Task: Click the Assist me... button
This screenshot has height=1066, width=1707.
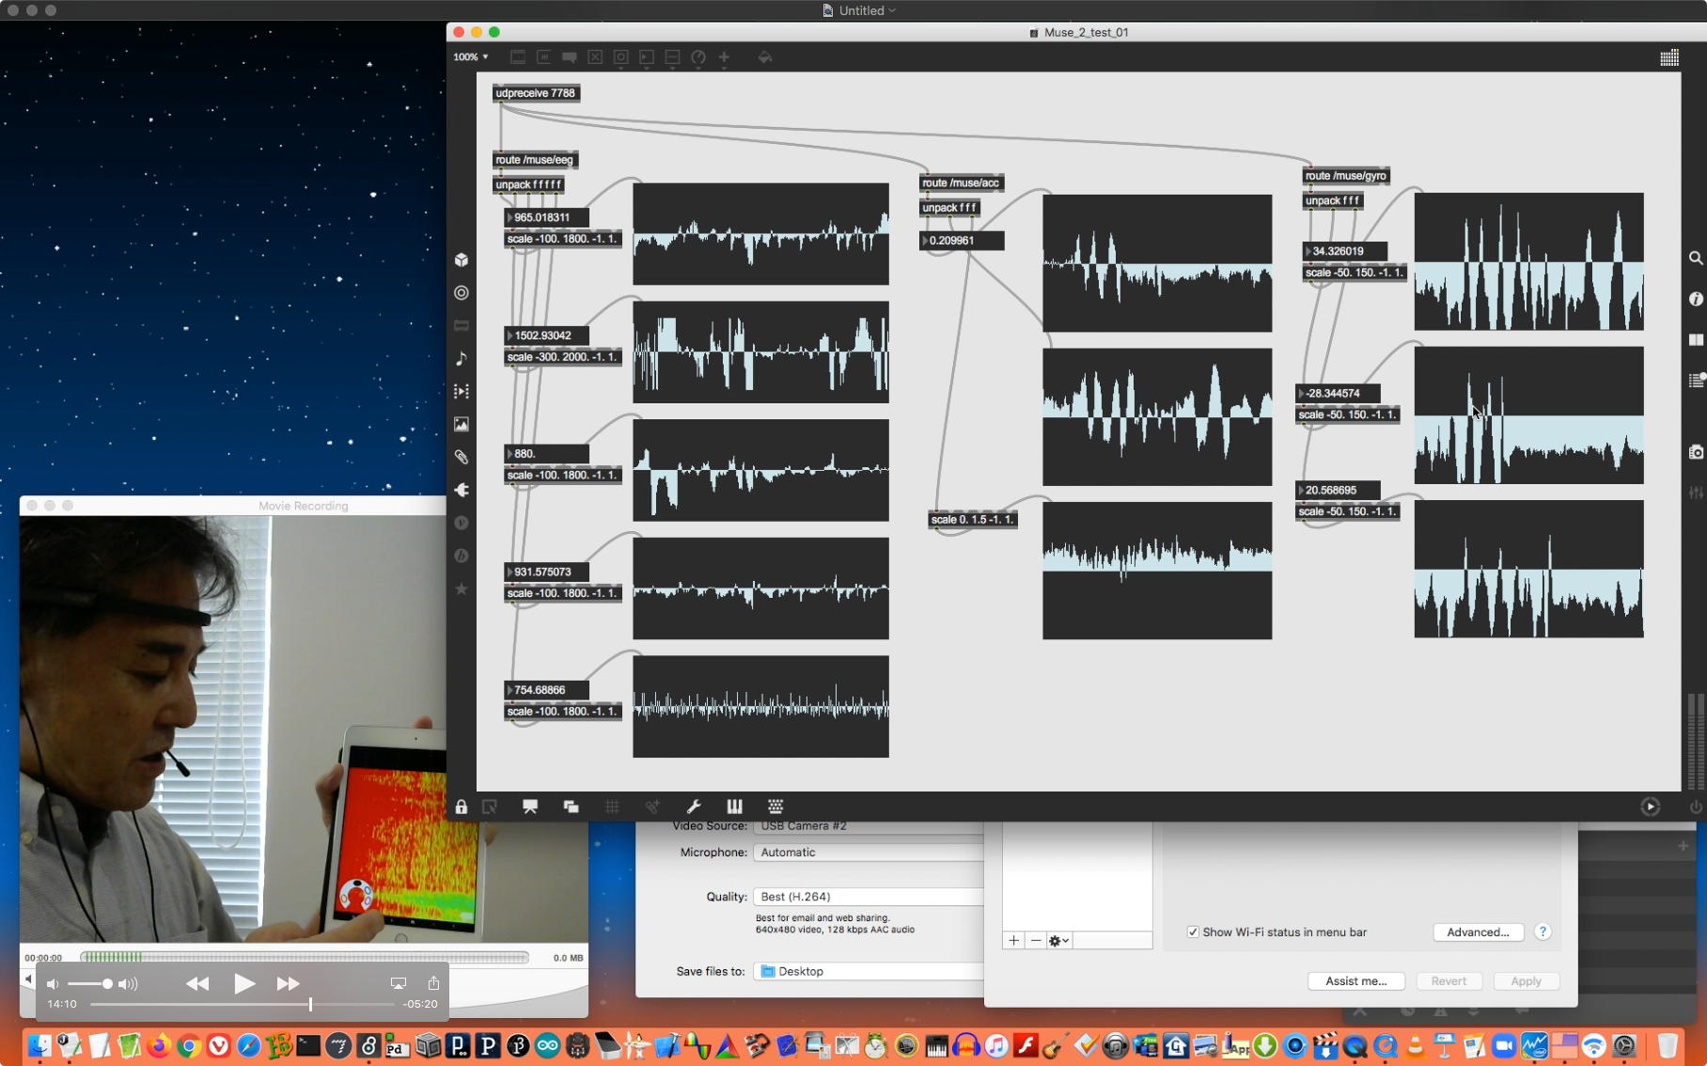Action: [1355, 981]
